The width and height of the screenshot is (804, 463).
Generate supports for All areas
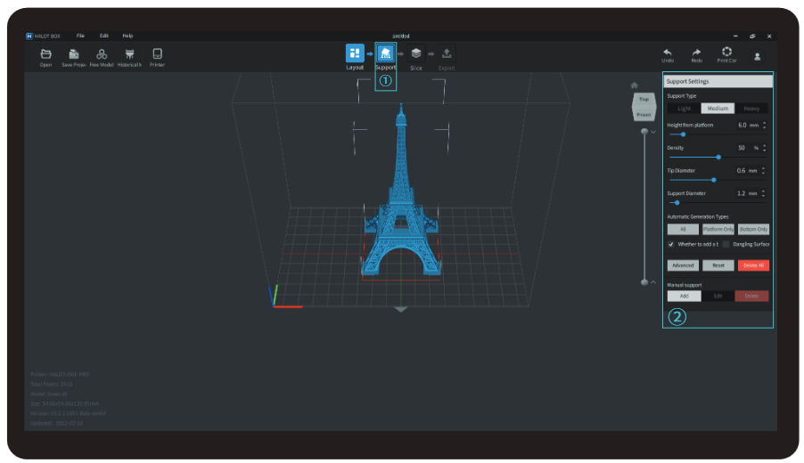tap(683, 230)
